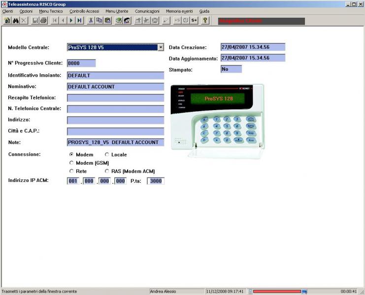Click the green phone connect icon
Screen dimensions: 365x295
click(x=119, y=21)
